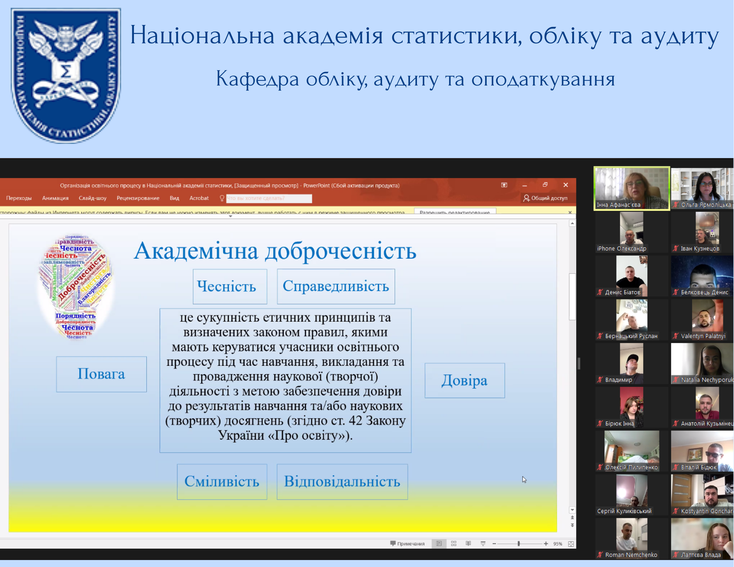
Task: Open the Слайд-шоу ribbon tab
Action: [92, 198]
